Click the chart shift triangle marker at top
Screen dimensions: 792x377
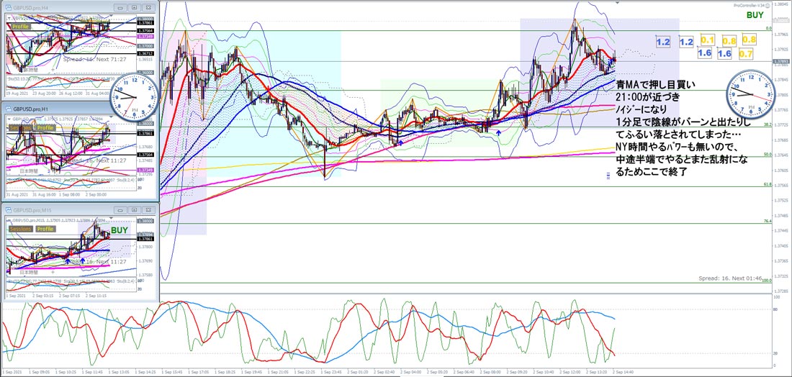616,3
